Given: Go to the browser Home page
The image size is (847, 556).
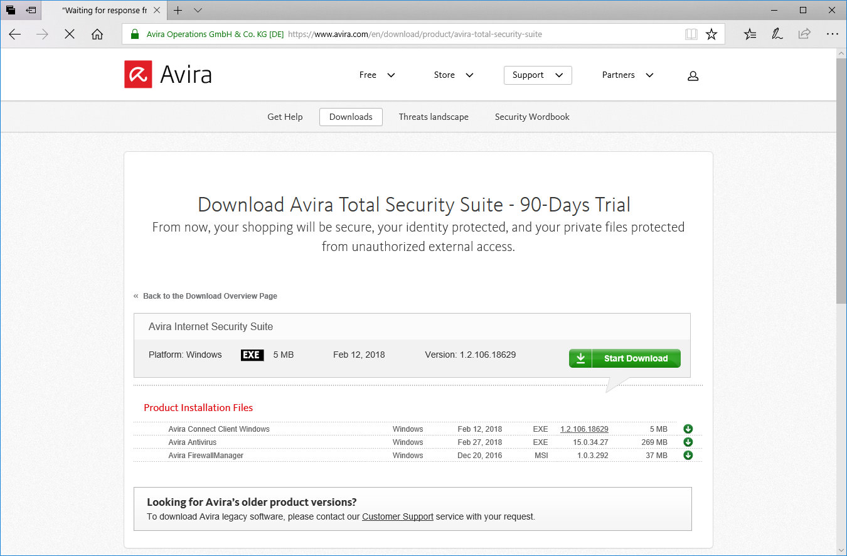Looking at the screenshot, I should coord(97,35).
